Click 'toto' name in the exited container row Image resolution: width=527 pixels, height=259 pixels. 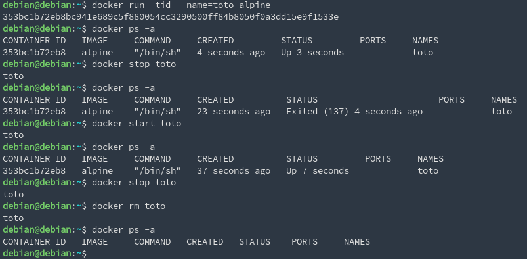[x=501, y=112]
